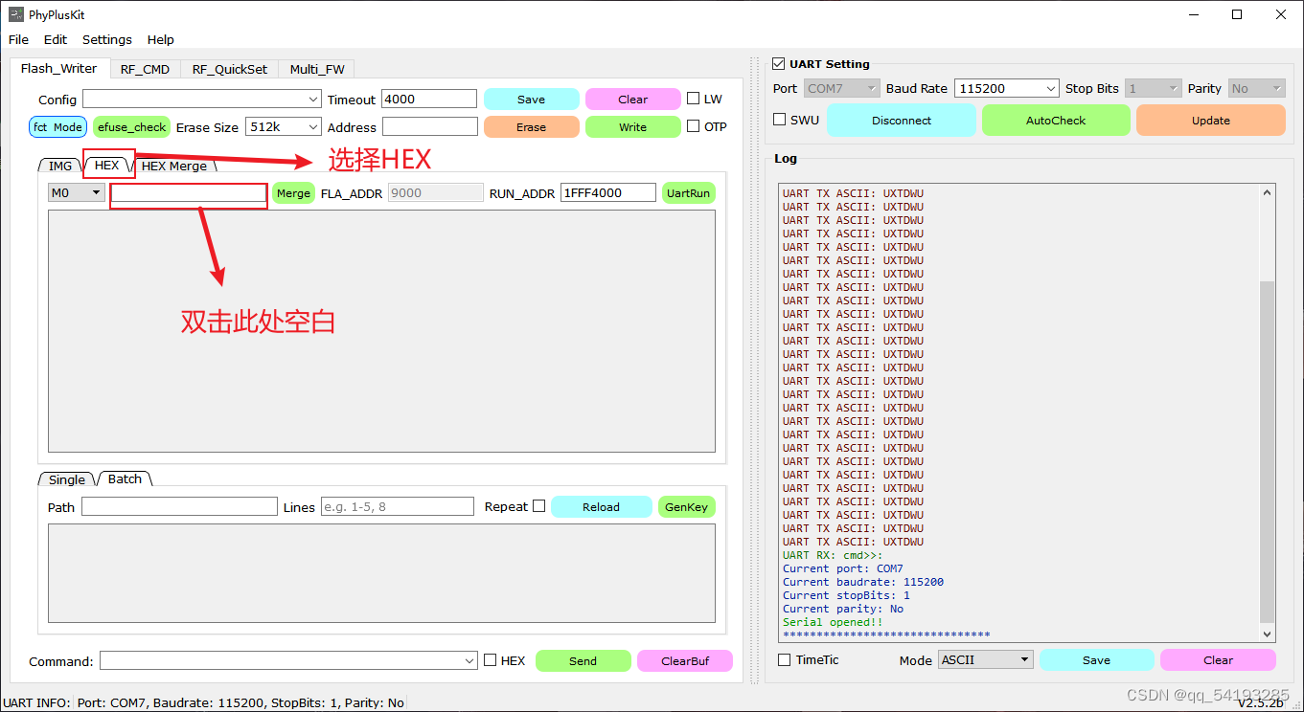Toggle the fct Mode button
The height and width of the screenshot is (712, 1304).
coord(57,127)
